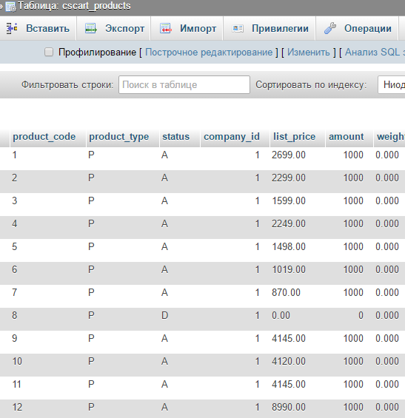Click the table icon beside cscart_products title
Screen dimensions: 405x418
(11, 7)
